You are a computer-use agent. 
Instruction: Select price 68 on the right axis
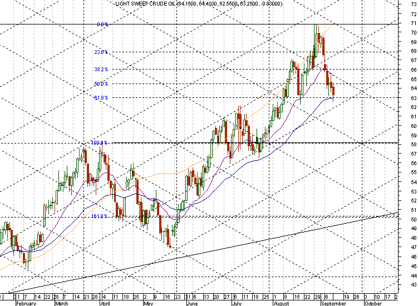click(414, 51)
